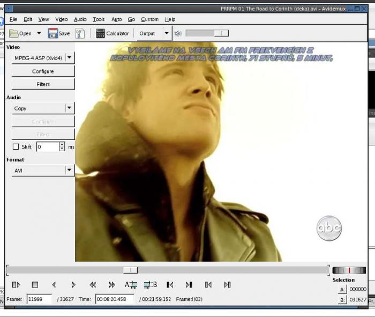
Task: Open the Auto menu
Action: coord(116,19)
